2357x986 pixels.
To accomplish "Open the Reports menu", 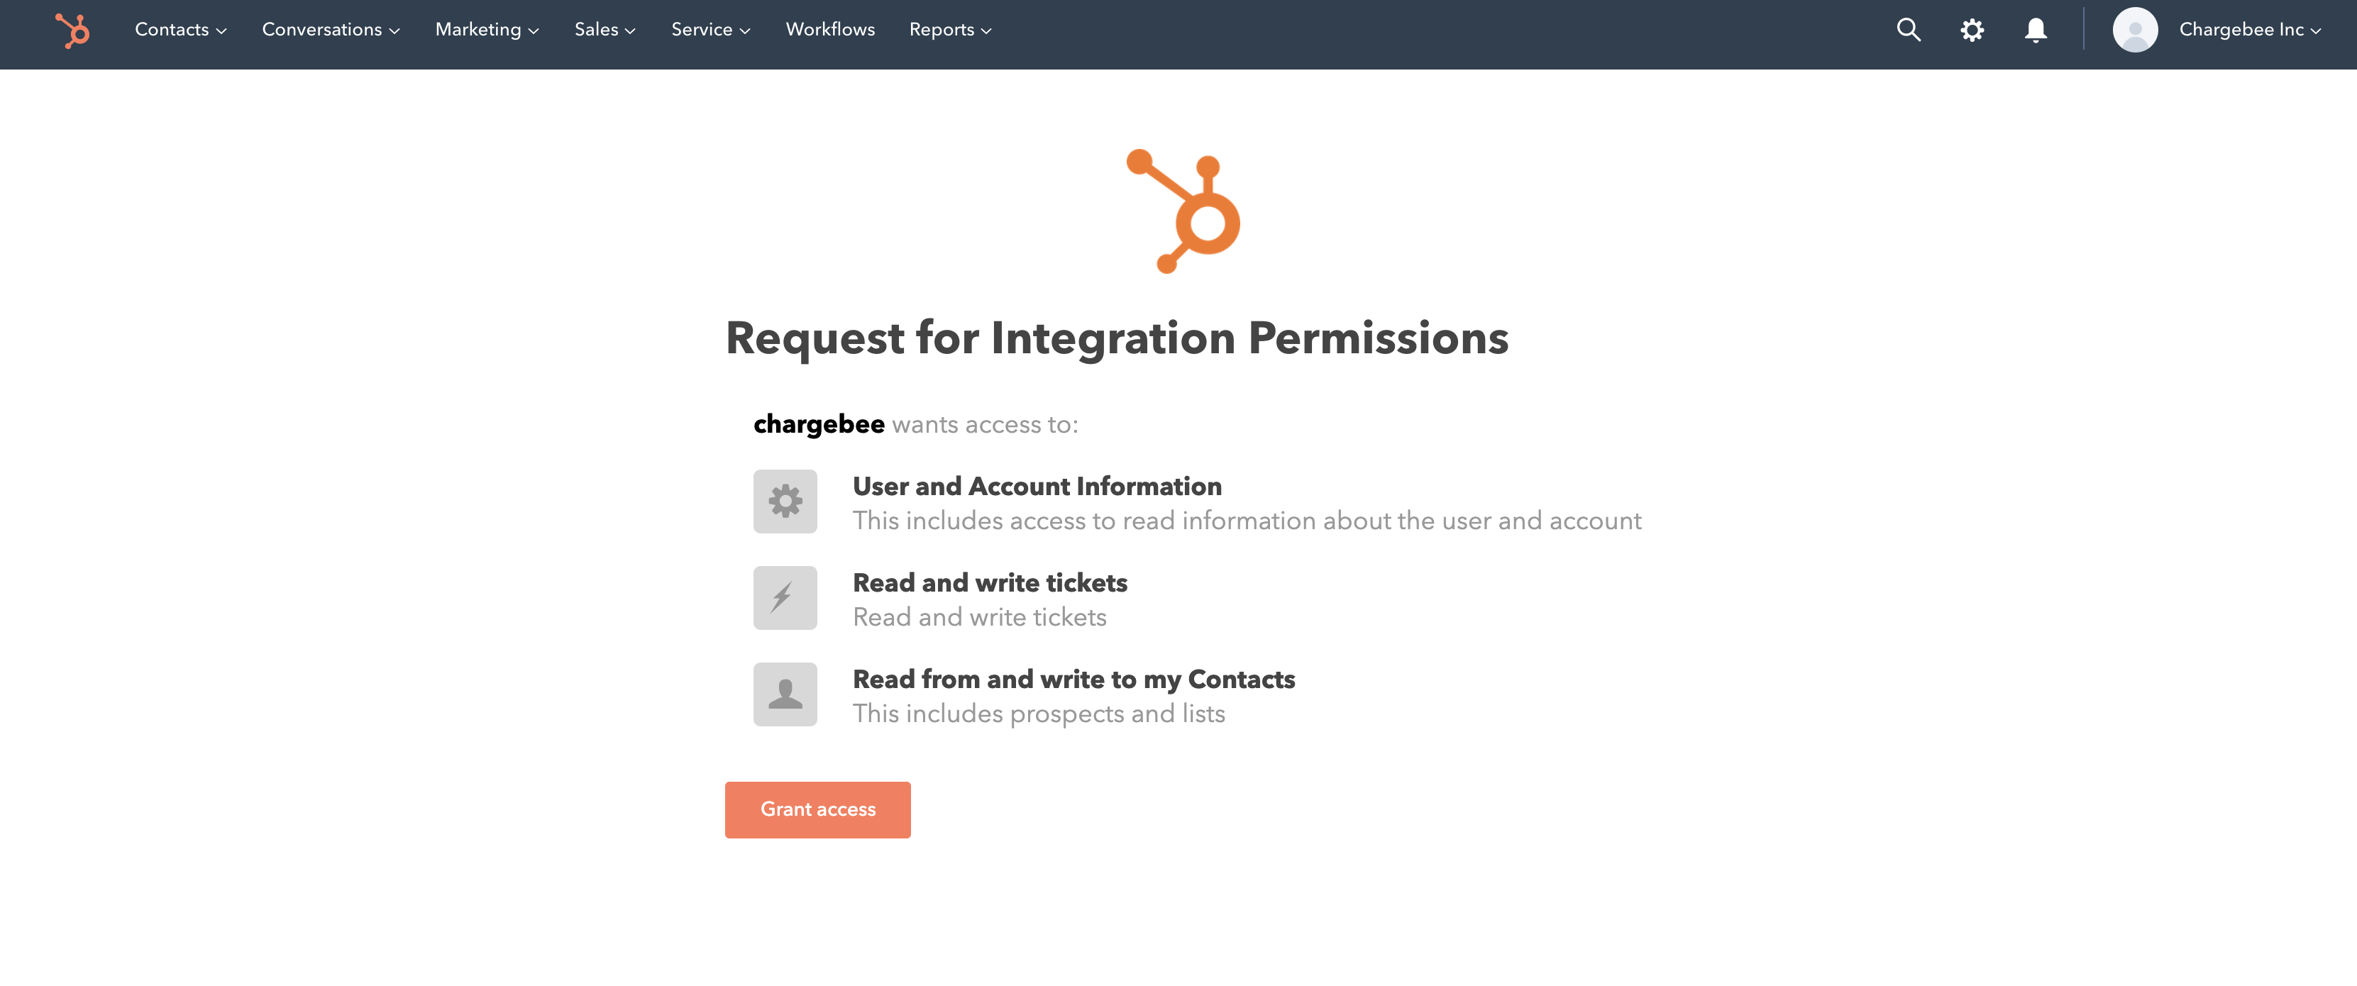I will pyautogui.click(x=950, y=31).
